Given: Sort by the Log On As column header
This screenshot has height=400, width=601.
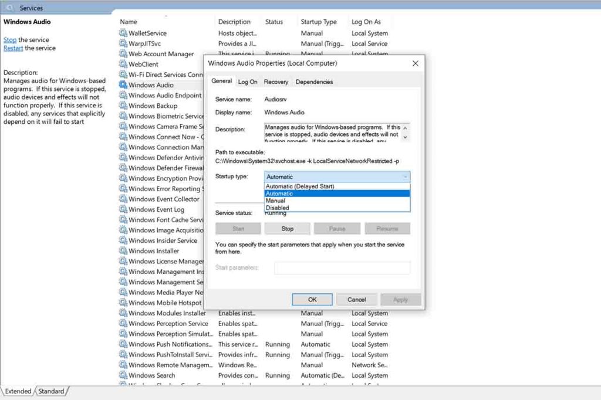Looking at the screenshot, I should tap(366, 22).
